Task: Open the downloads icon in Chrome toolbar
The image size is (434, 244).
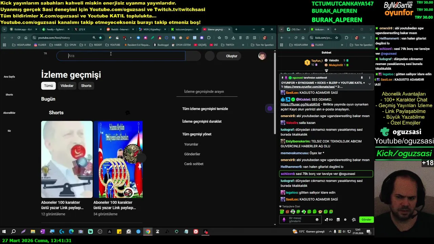Action: tap(234, 38)
